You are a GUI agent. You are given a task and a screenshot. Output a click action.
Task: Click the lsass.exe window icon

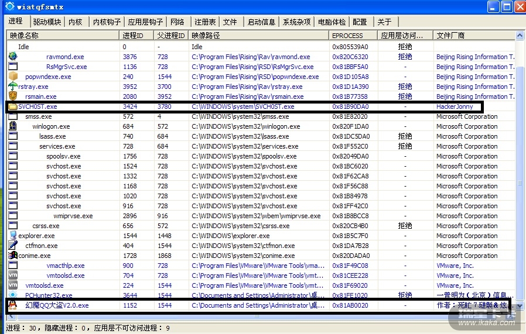(13, 136)
